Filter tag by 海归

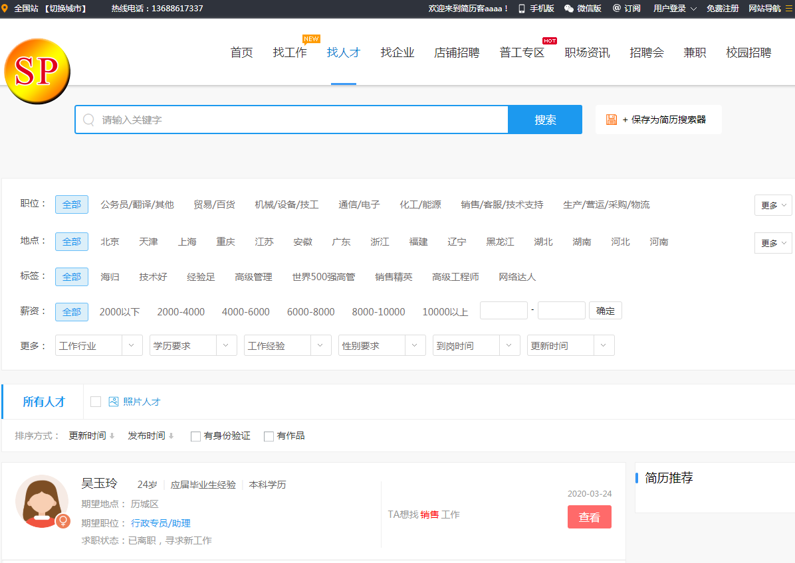[110, 277]
